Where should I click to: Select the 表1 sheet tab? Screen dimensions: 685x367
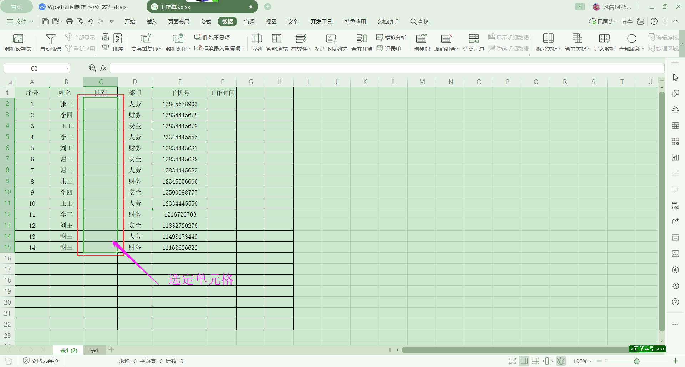(95, 350)
